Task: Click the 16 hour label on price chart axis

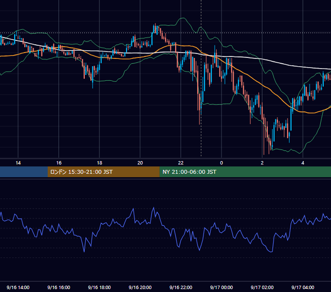Action: (x=59, y=163)
